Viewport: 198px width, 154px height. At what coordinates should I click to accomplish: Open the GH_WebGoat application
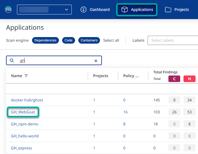tap(23, 112)
